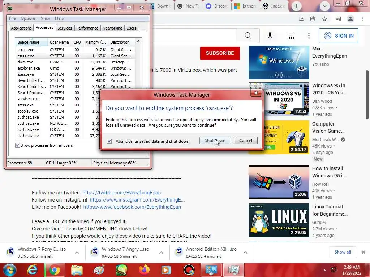Select the explorer.exe process row
Image resolution: width=370 pixels, height=277 pixels.
click(x=75, y=68)
